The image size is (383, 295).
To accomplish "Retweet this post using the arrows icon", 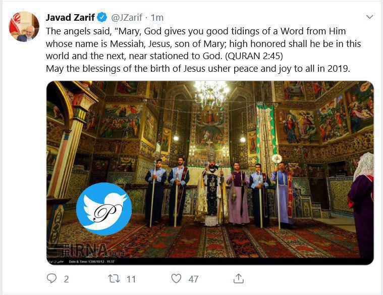I will point(114,279).
